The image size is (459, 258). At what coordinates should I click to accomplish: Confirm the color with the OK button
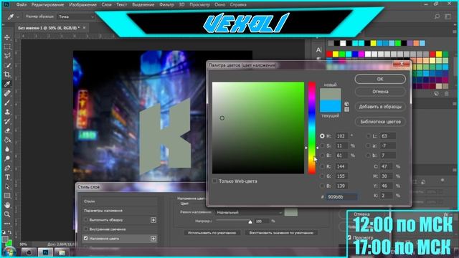click(x=380, y=79)
